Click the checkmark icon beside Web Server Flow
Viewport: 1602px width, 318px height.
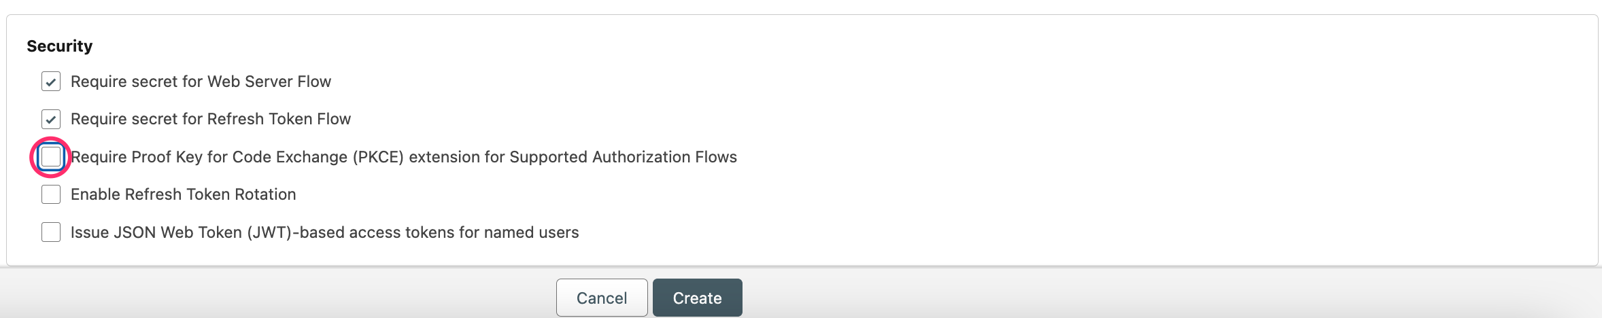(x=51, y=82)
